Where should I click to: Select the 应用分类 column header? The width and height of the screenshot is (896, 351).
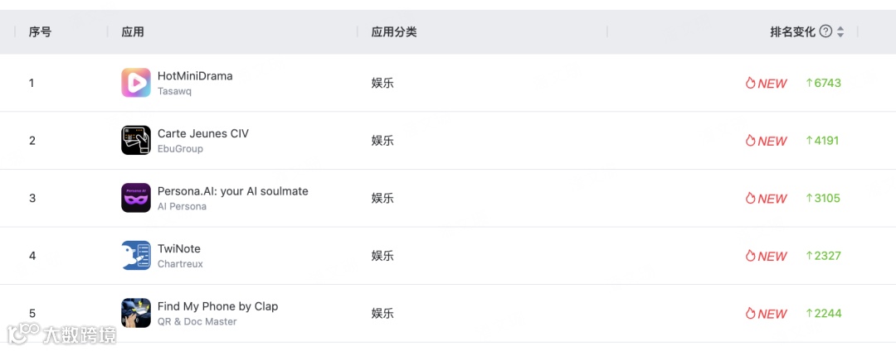point(394,32)
